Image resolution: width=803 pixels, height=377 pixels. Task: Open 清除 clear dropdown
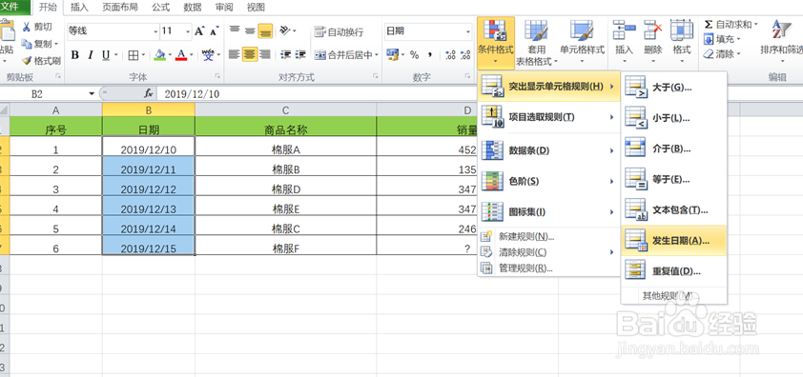722,53
